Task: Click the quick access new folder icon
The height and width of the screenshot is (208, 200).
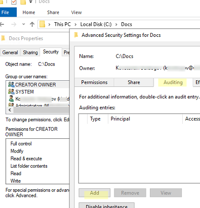Action: point(23,2)
